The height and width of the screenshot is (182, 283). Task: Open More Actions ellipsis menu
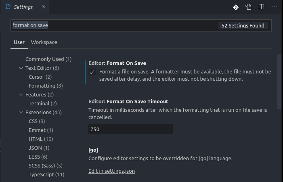coord(274,7)
